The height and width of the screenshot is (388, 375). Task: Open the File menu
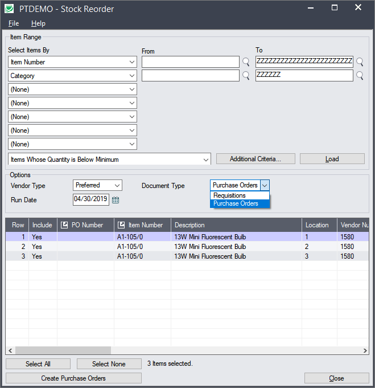(x=14, y=23)
